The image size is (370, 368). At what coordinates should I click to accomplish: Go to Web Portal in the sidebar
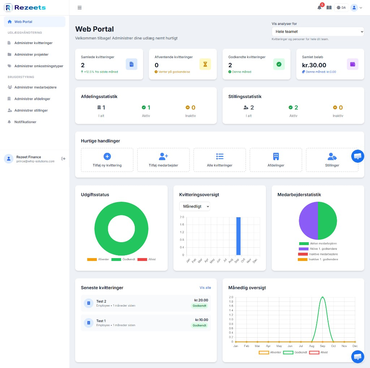[x=35, y=22]
